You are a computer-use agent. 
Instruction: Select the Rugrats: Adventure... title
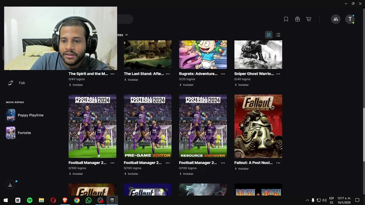198,74
